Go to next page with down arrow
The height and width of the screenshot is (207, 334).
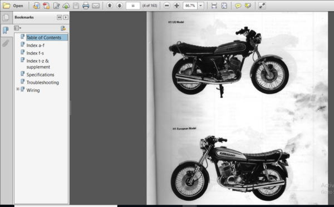[120, 6]
